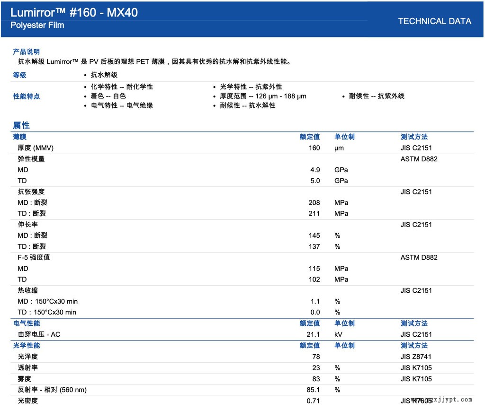Click "额定值" in the 薄膜 header row

point(310,137)
